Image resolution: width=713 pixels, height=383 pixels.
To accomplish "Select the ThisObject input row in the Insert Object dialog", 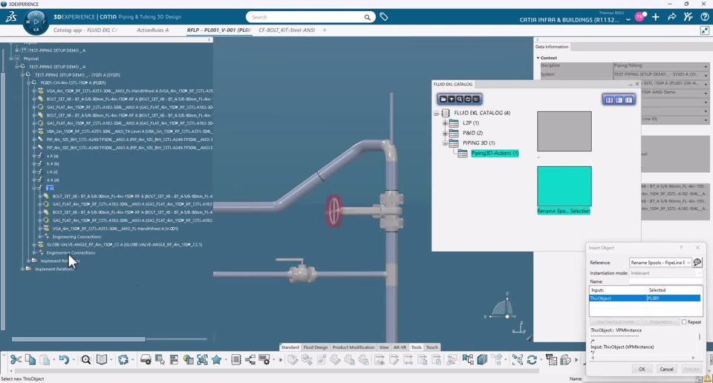I will click(x=645, y=298).
